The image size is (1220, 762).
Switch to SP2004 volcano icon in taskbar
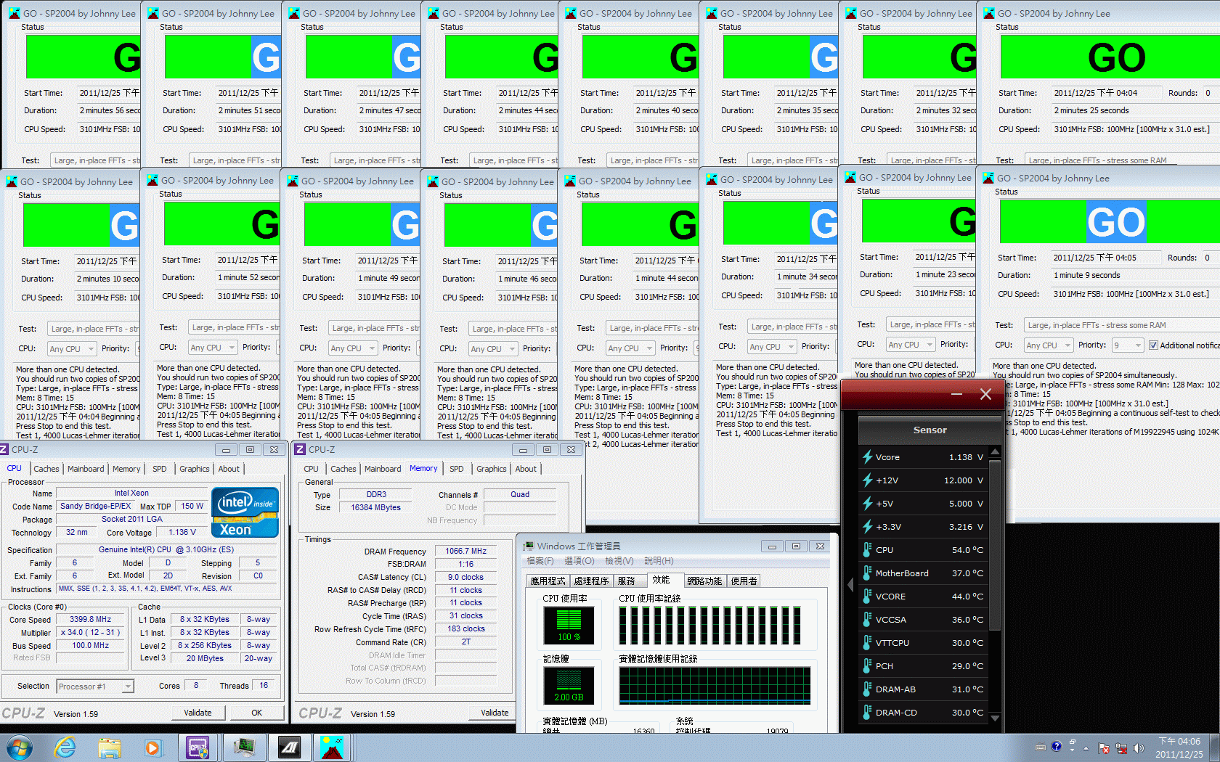332,747
